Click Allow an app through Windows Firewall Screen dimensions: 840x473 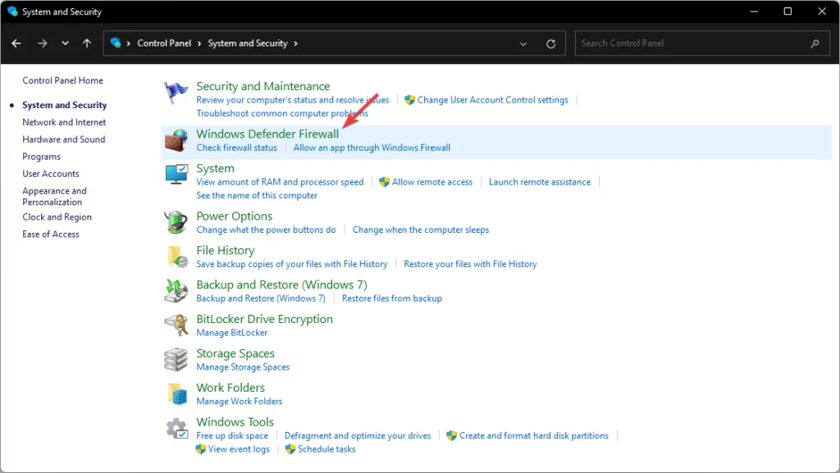[x=372, y=148]
